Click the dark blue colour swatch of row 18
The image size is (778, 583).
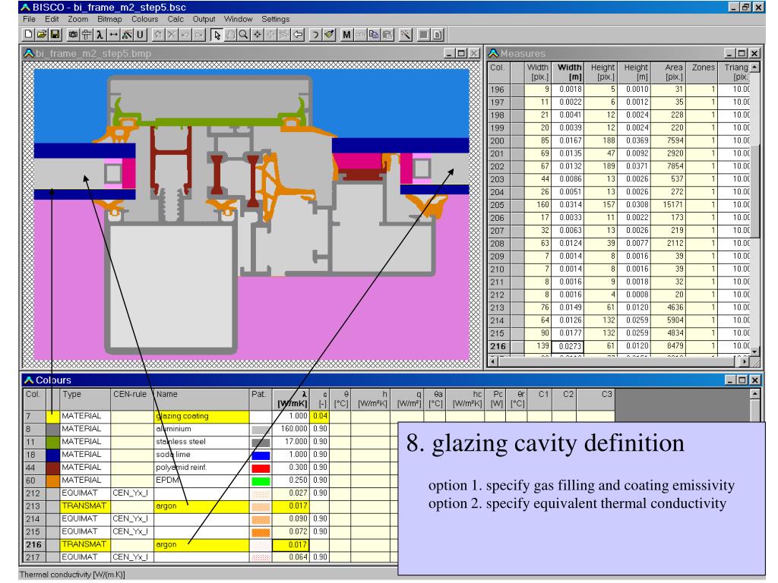(52, 455)
